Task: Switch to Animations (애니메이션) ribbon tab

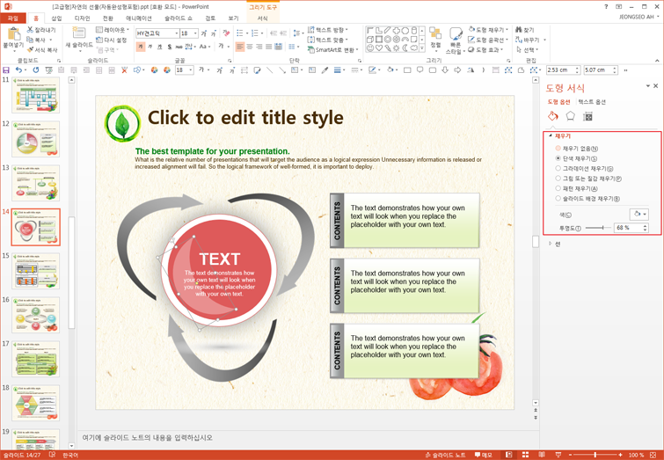Action: (138, 18)
